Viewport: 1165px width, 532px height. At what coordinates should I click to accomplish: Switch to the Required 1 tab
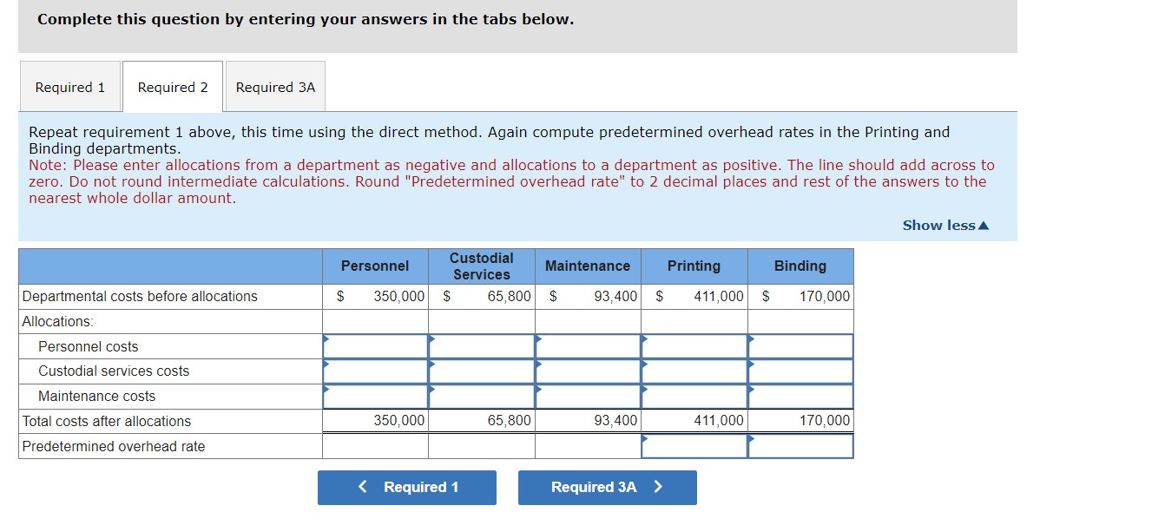69,87
